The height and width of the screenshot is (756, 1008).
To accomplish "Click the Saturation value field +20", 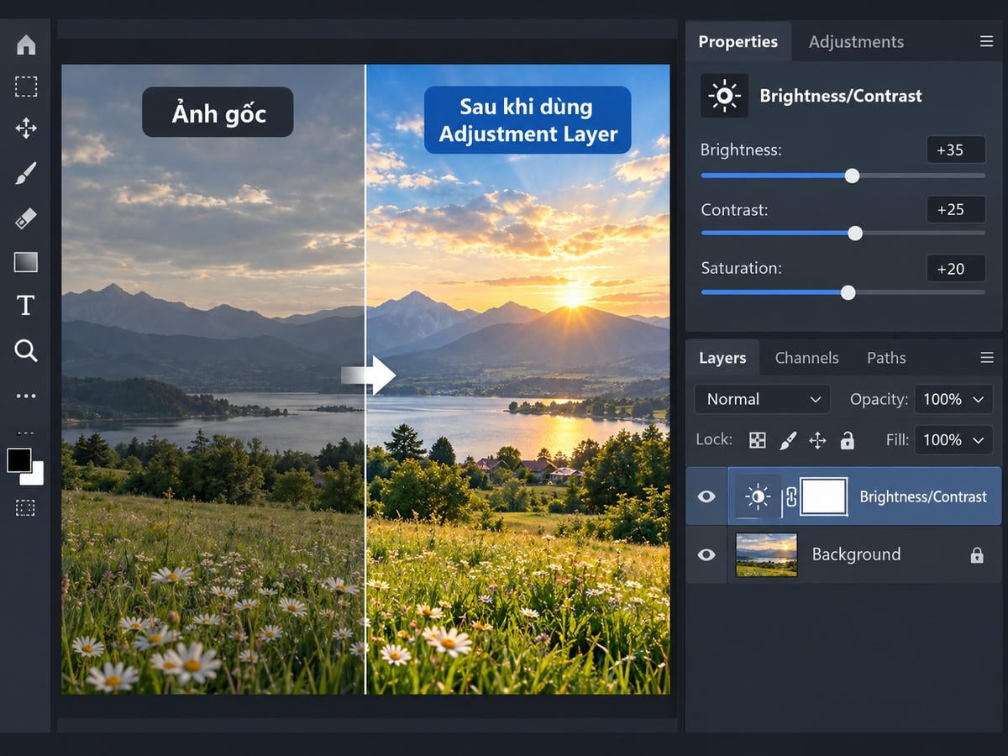I will click(x=956, y=269).
